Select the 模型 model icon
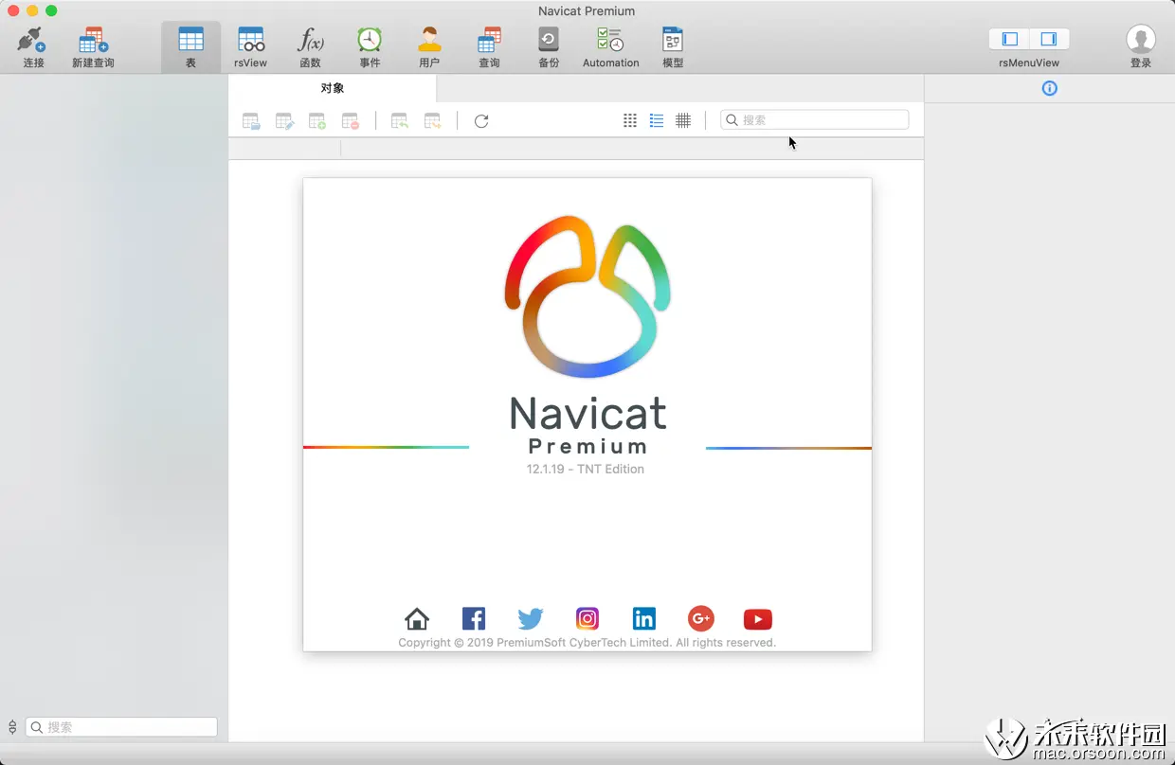This screenshot has width=1175, height=765. 673,40
